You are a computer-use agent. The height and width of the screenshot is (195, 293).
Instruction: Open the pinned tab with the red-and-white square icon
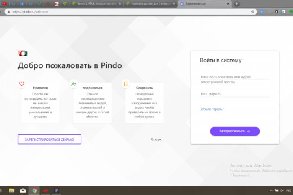56,4
